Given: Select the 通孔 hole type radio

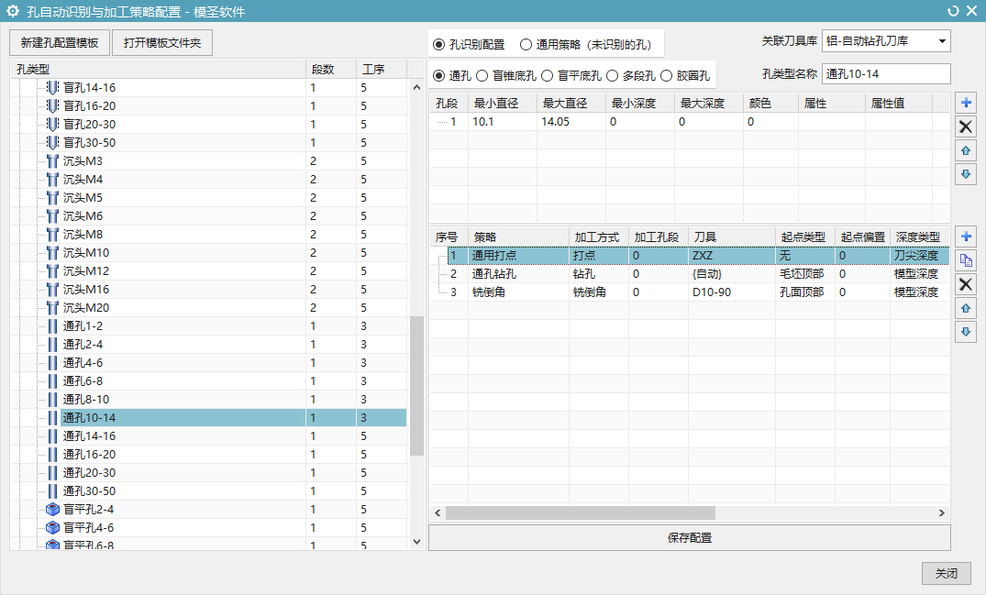Looking at the screenshot, I should 439,75.
